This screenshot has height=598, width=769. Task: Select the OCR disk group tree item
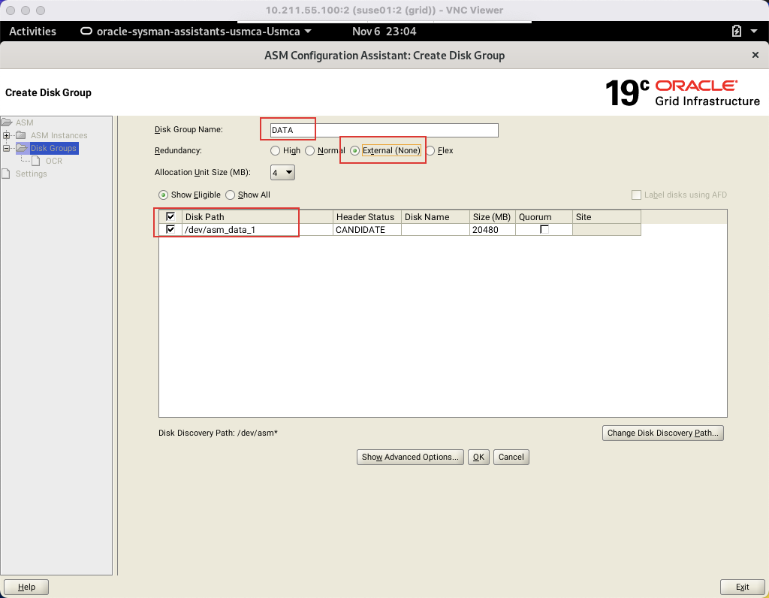[54, 161]
